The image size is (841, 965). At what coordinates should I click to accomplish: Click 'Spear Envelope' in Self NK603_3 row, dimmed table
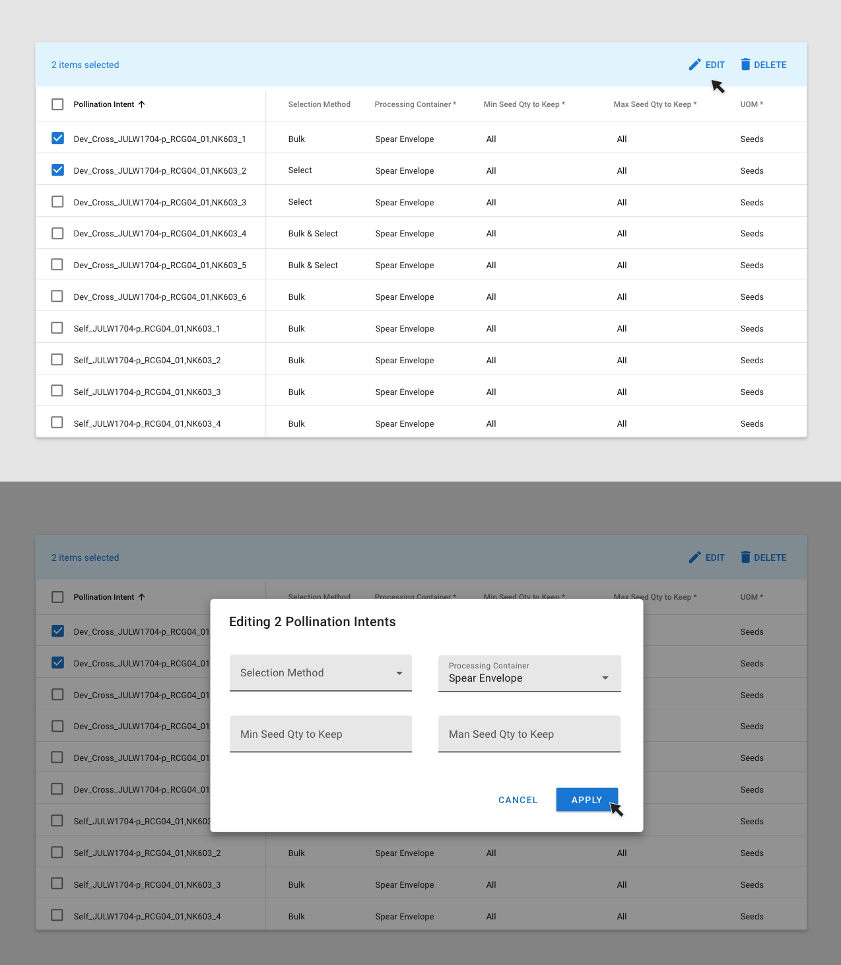point(405,885)
